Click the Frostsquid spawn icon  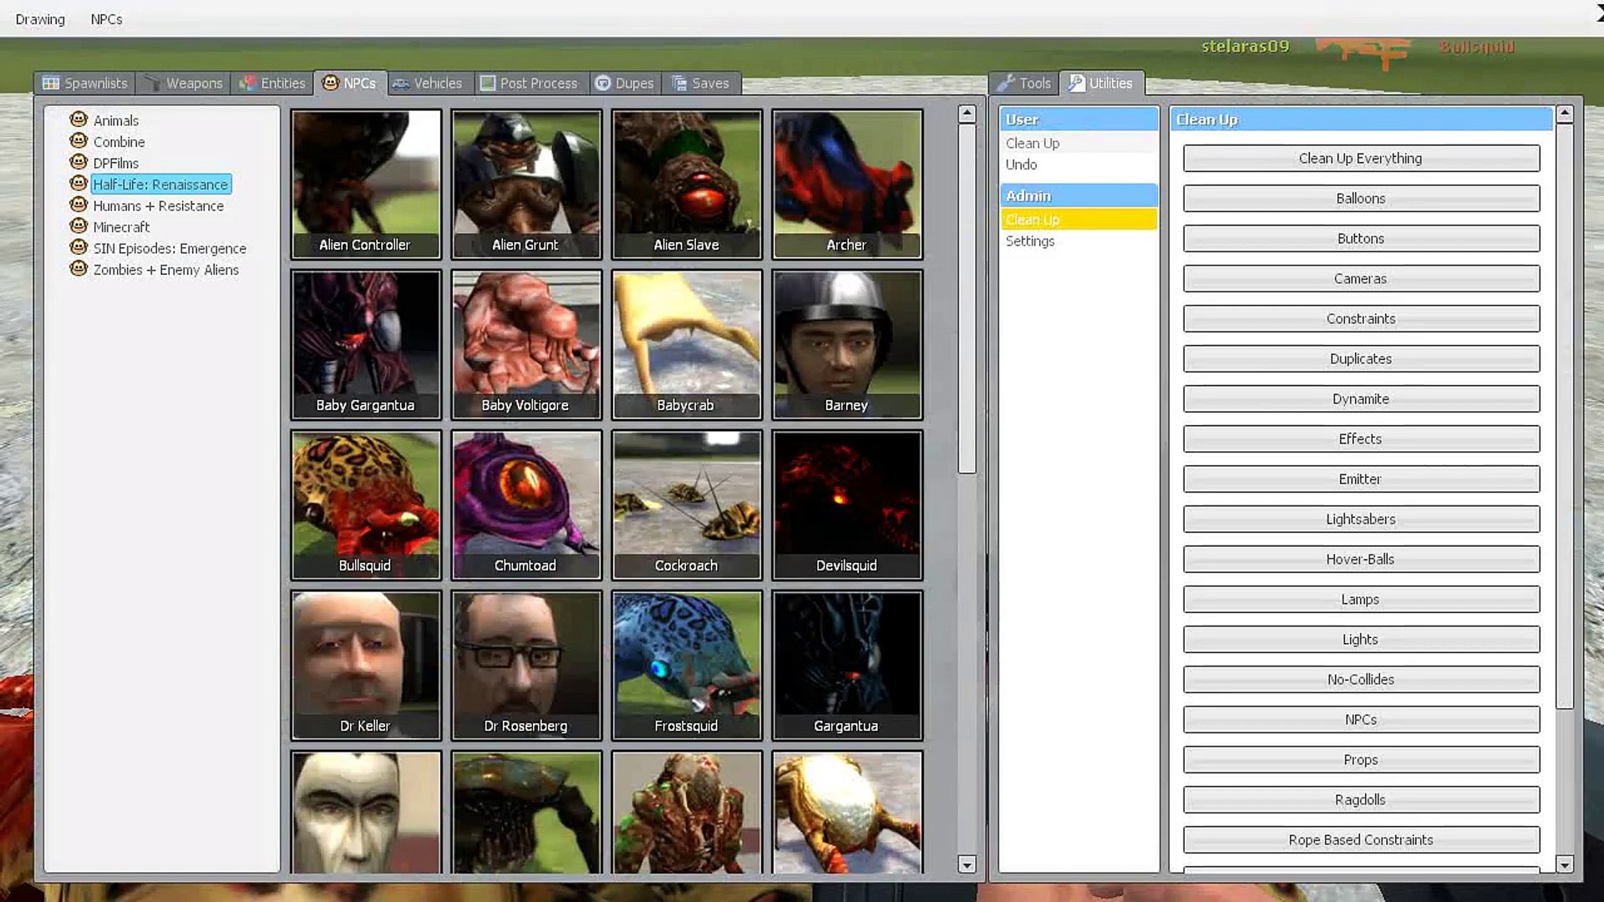pos(686,664)
